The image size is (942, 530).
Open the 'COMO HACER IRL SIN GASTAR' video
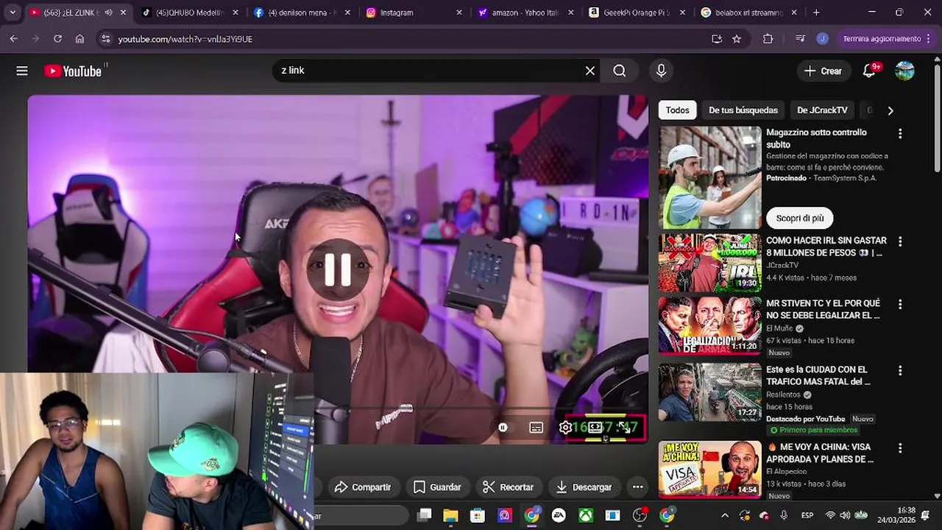(x=710, y=263)
